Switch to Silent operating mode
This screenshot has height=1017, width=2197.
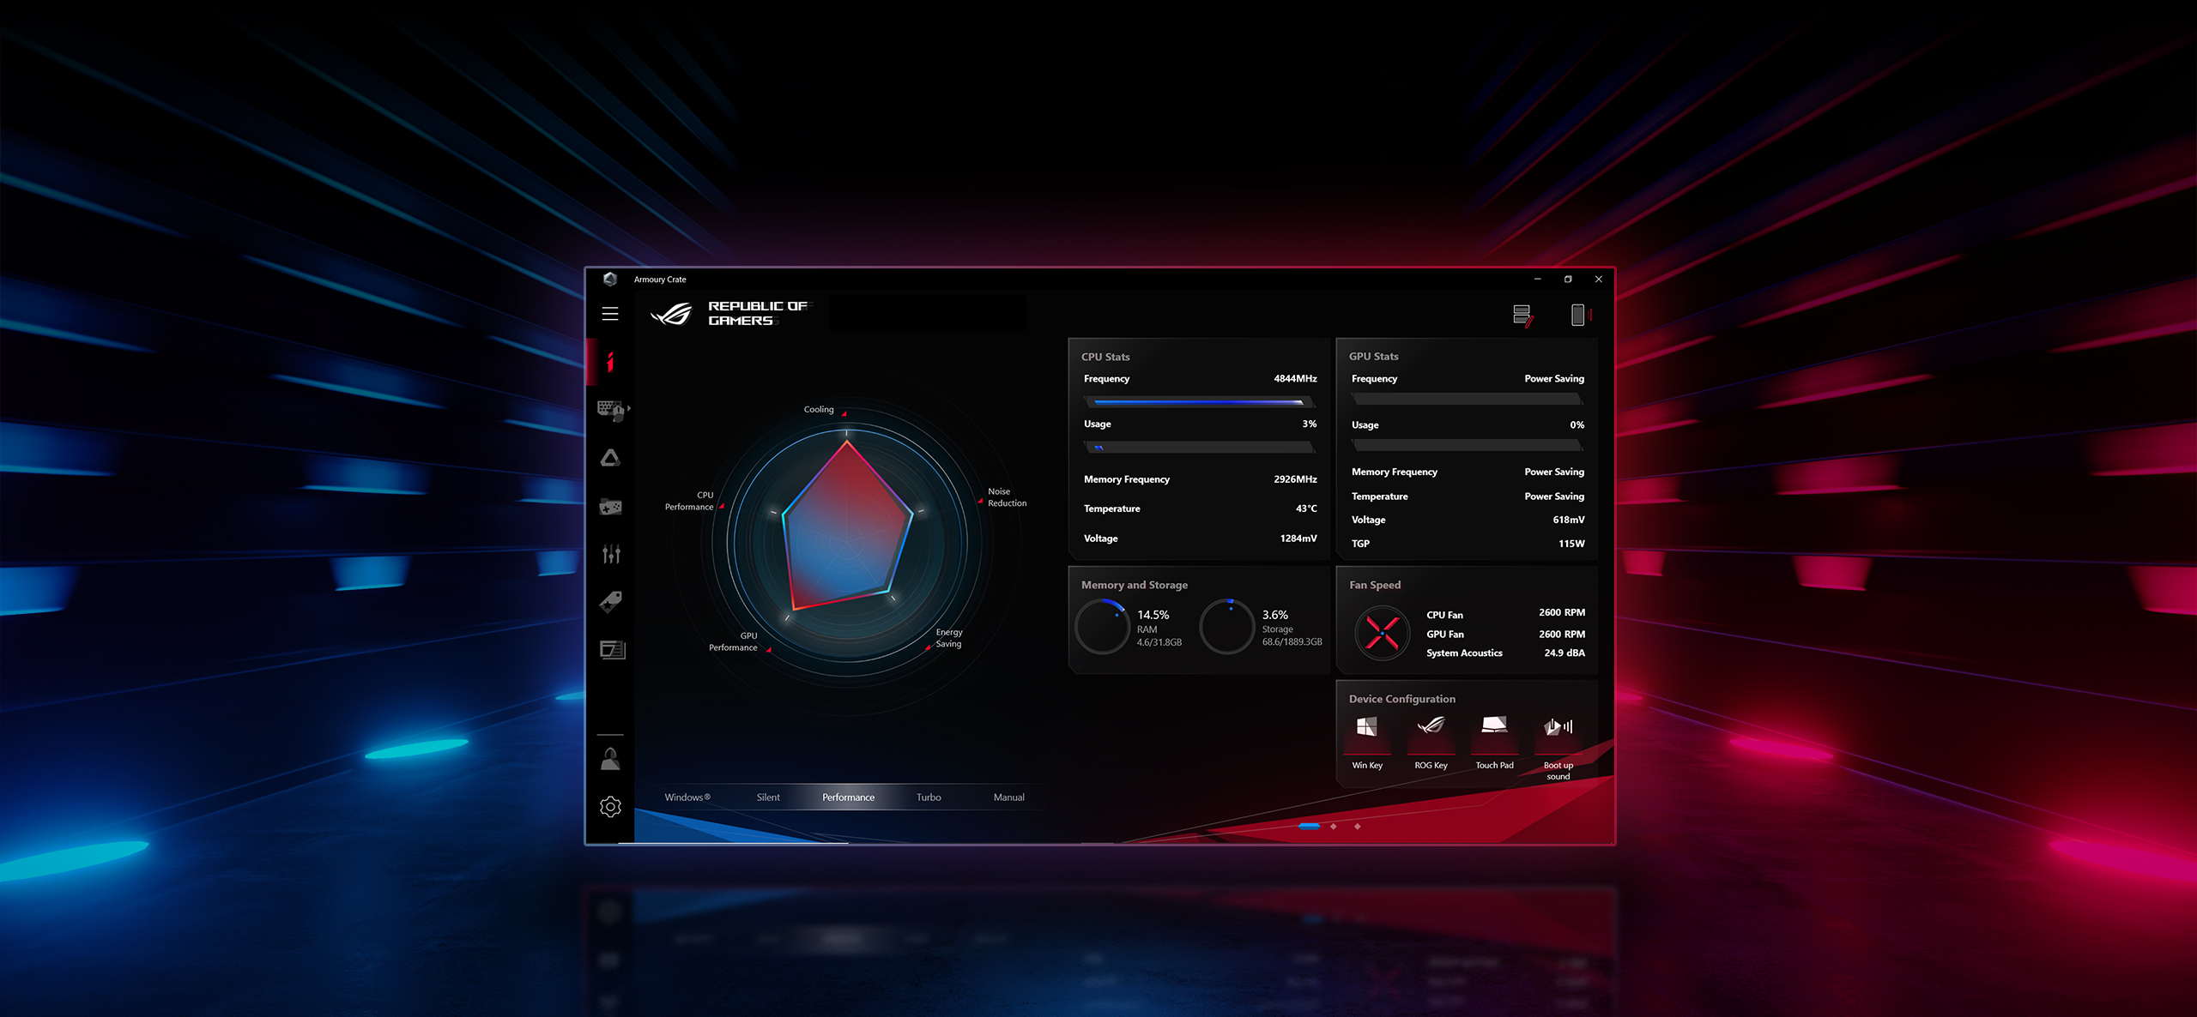[768, 797]
